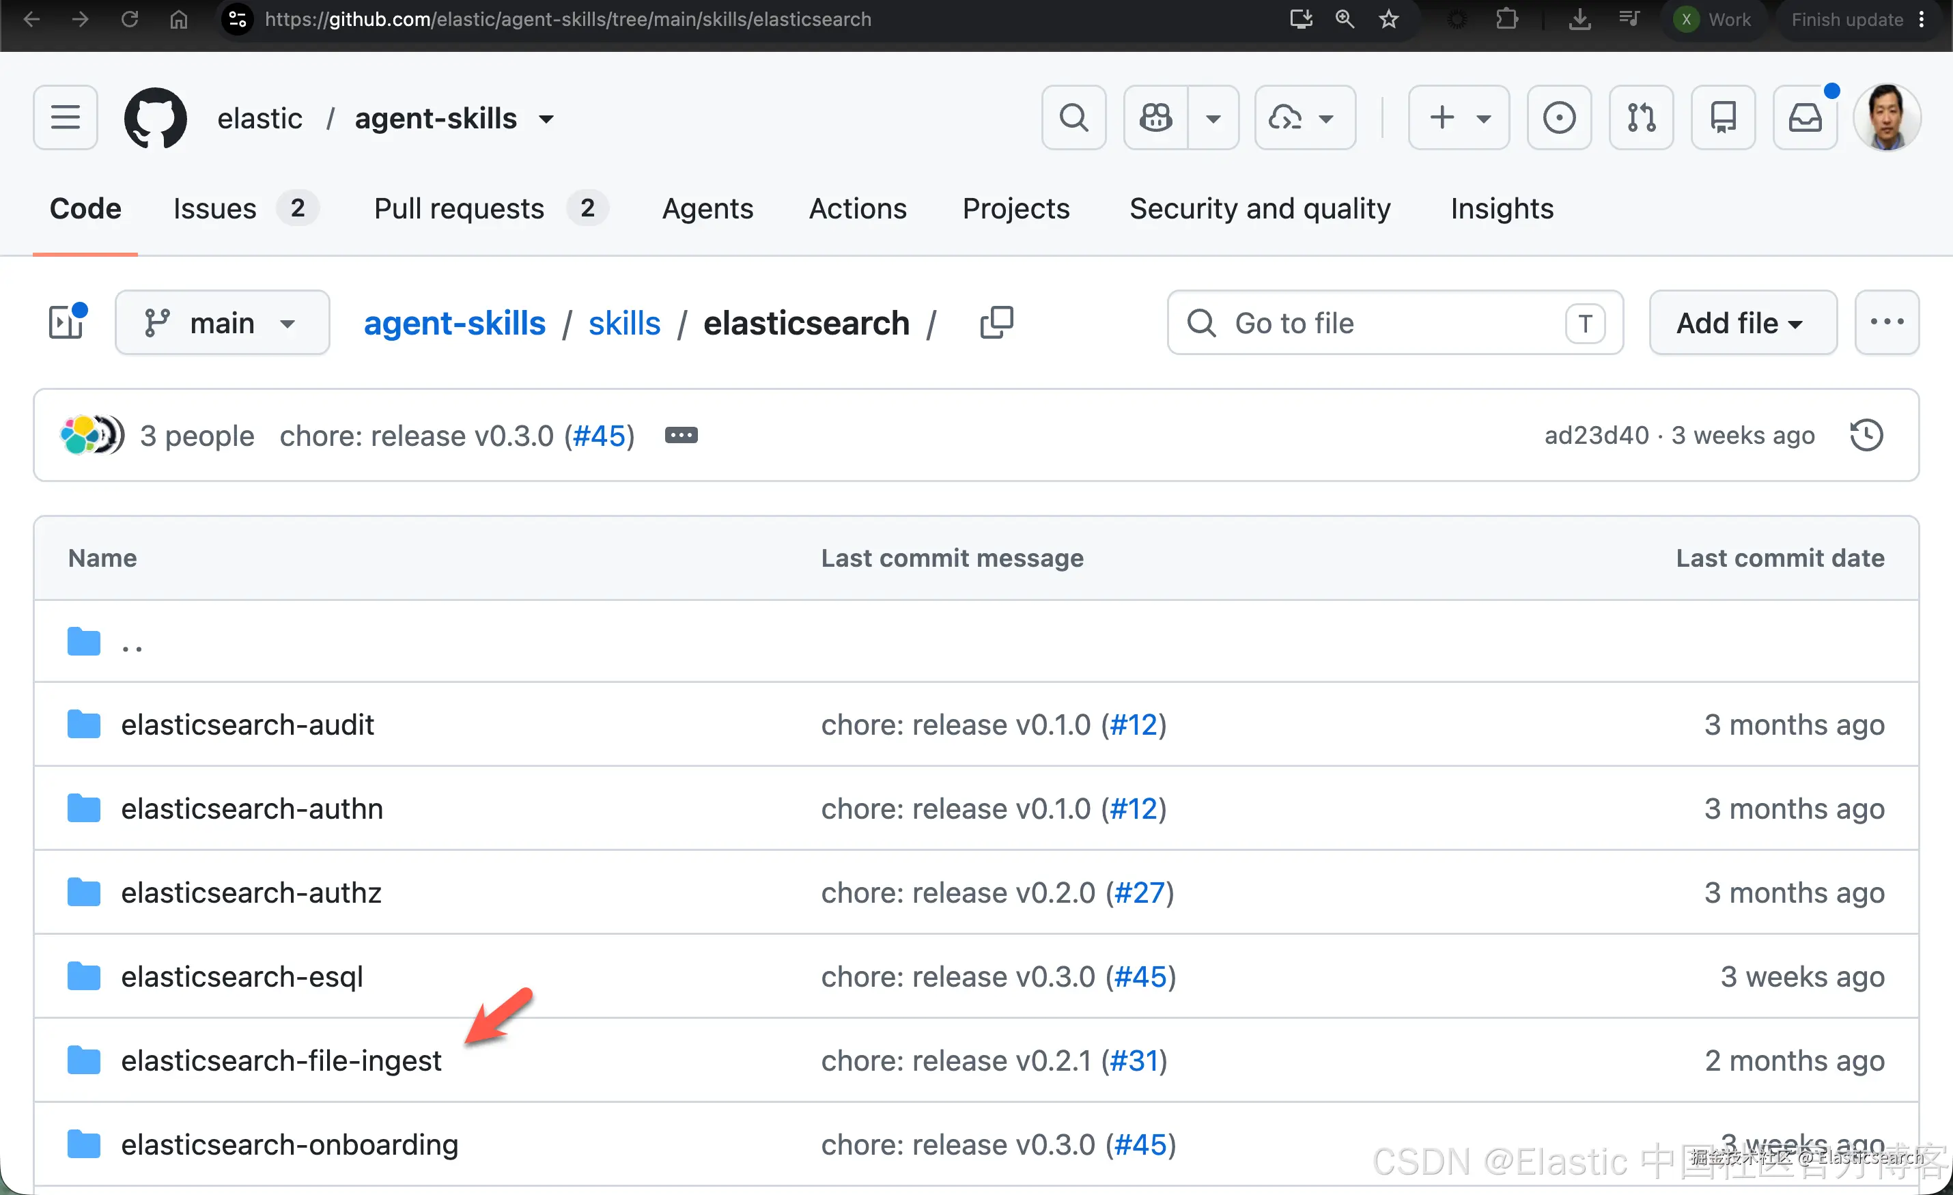This screenshot has height=1195, width=1953.
Task: Select the Code tab
Action: coord(85,208)
